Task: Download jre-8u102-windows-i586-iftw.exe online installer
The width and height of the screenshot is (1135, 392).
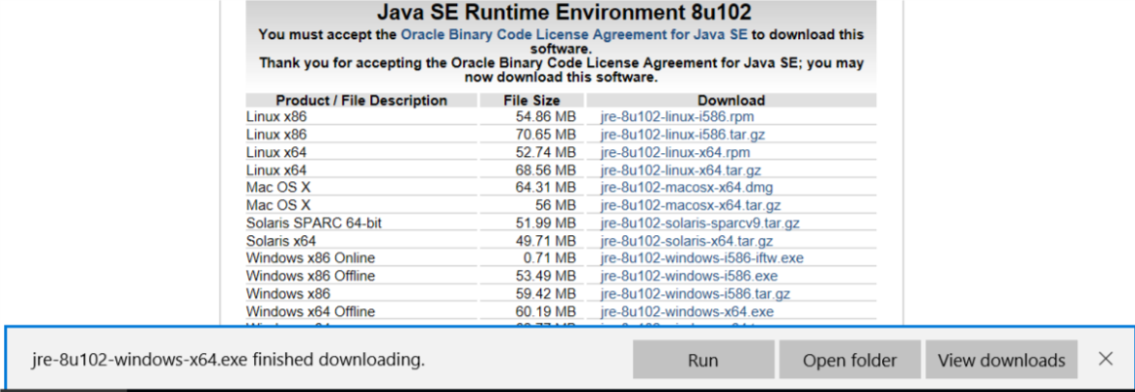Action: coord(702,258)
